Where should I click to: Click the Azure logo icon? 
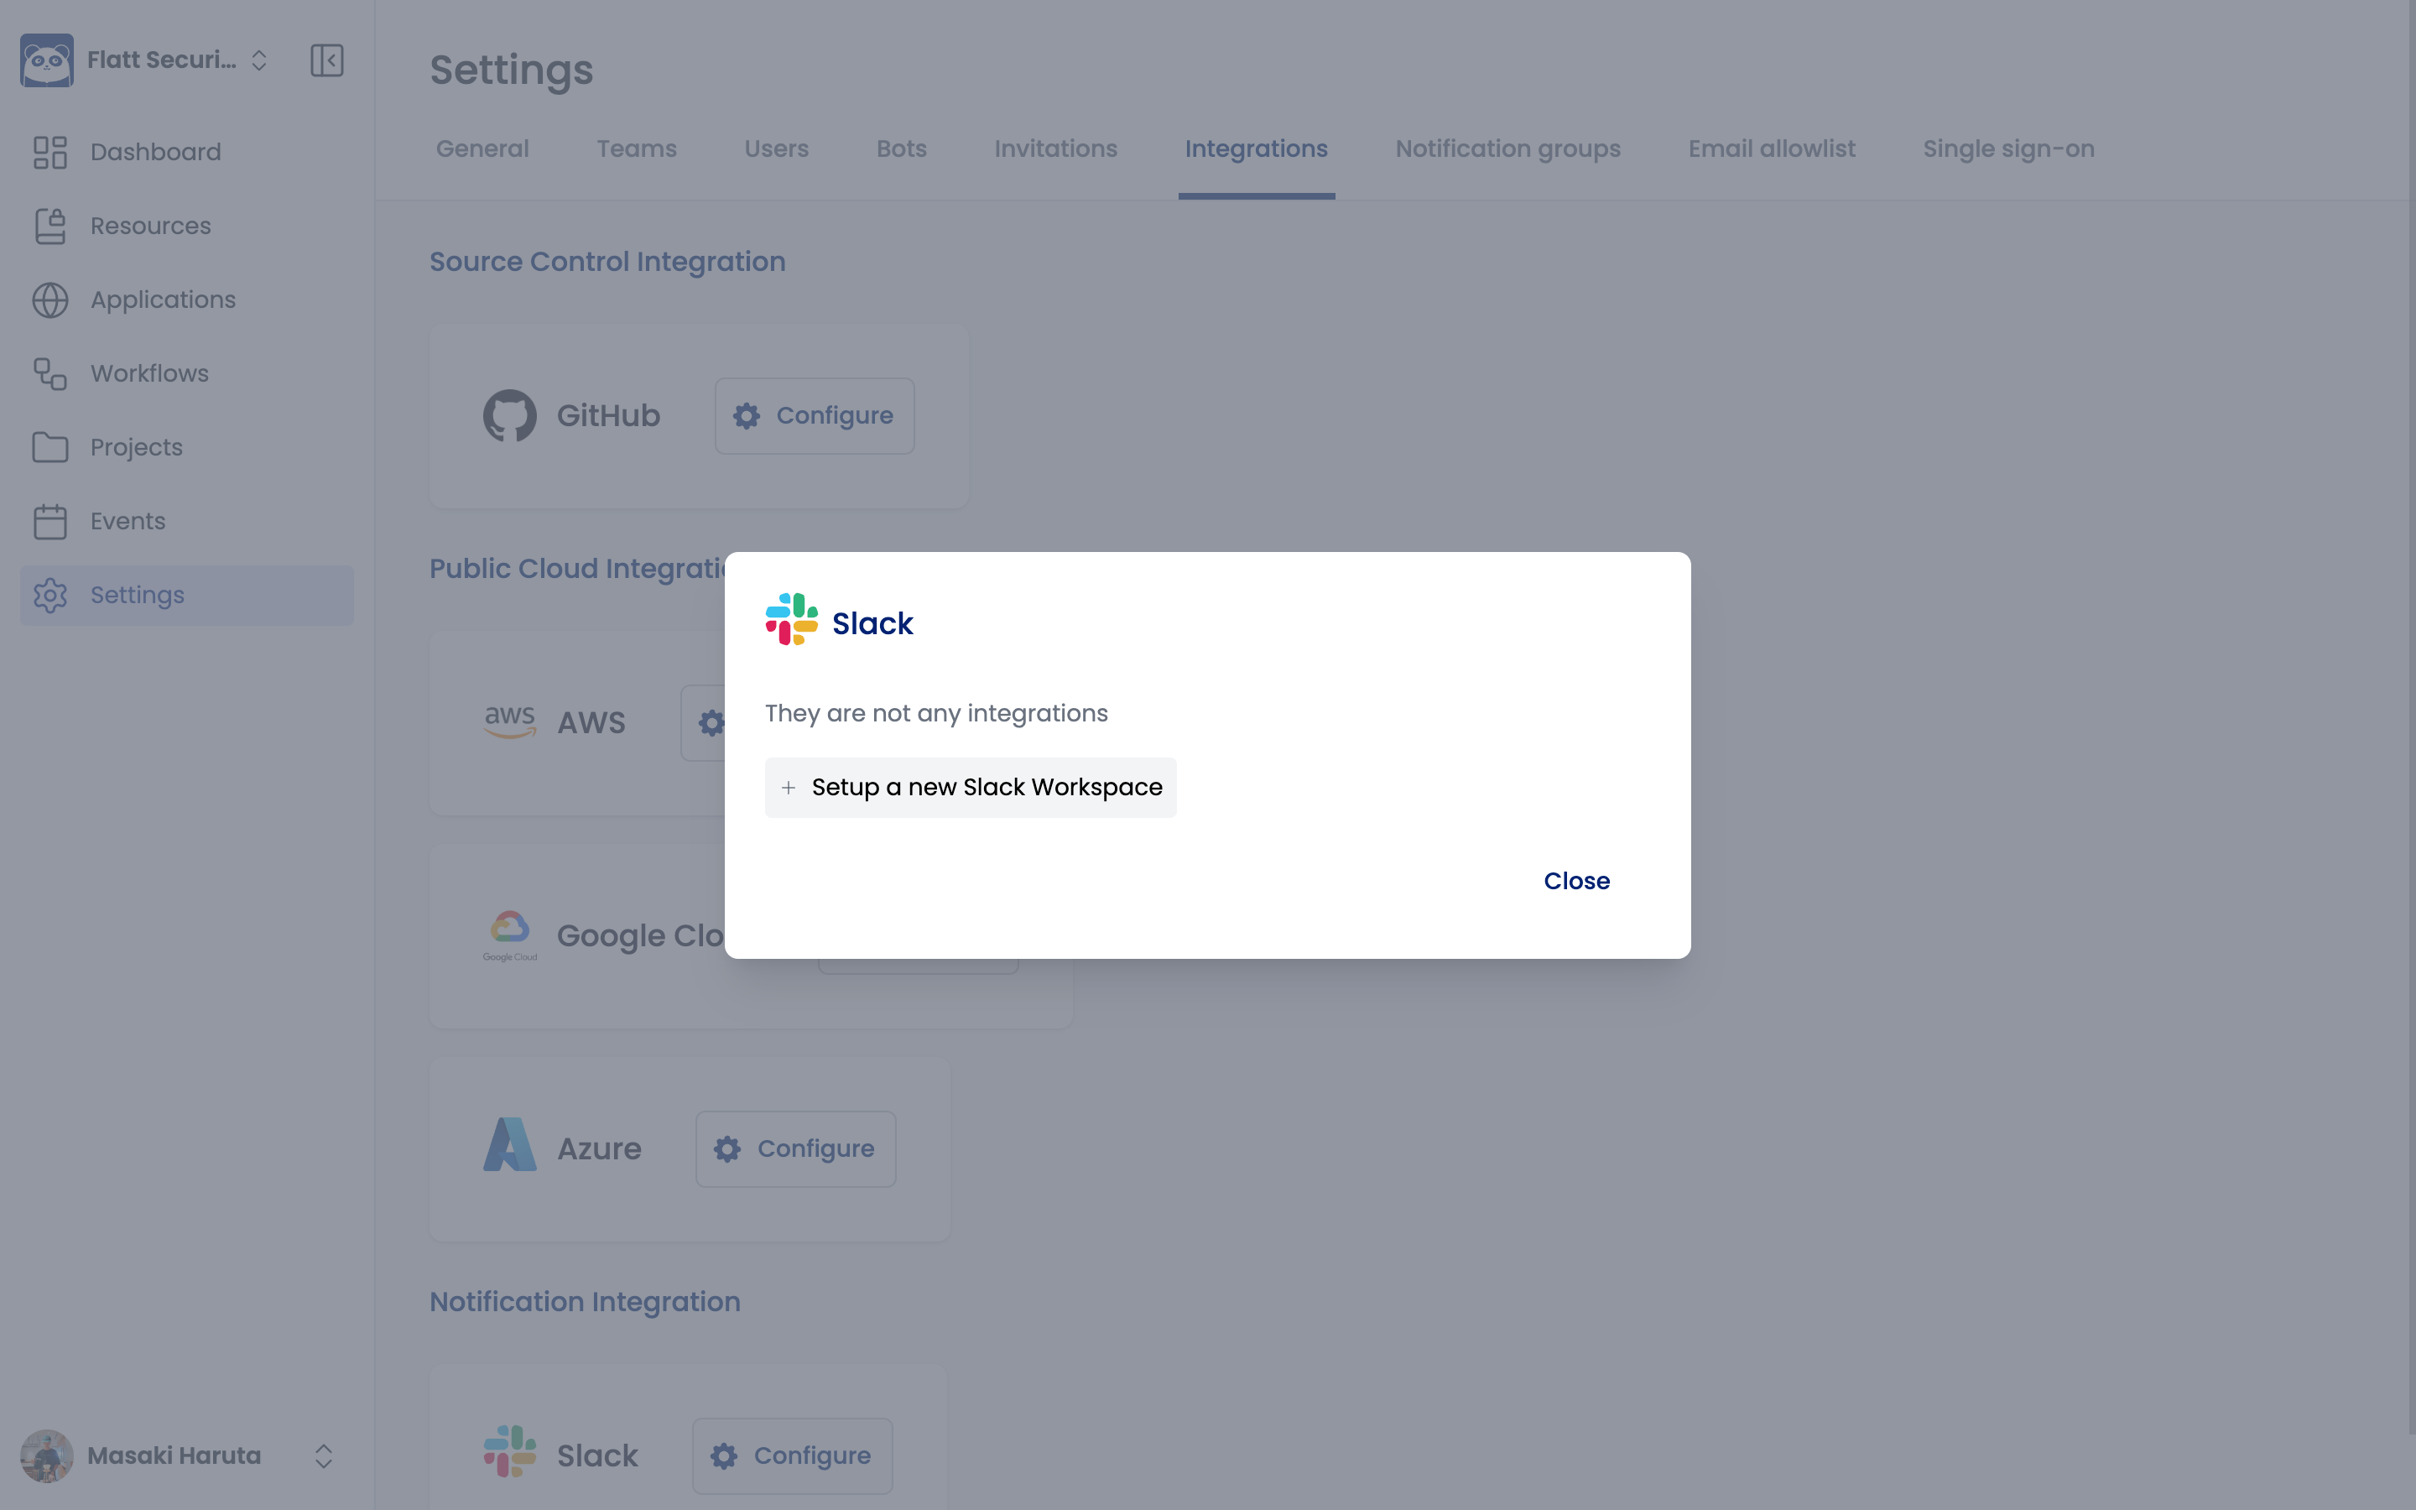[510, 1144]
